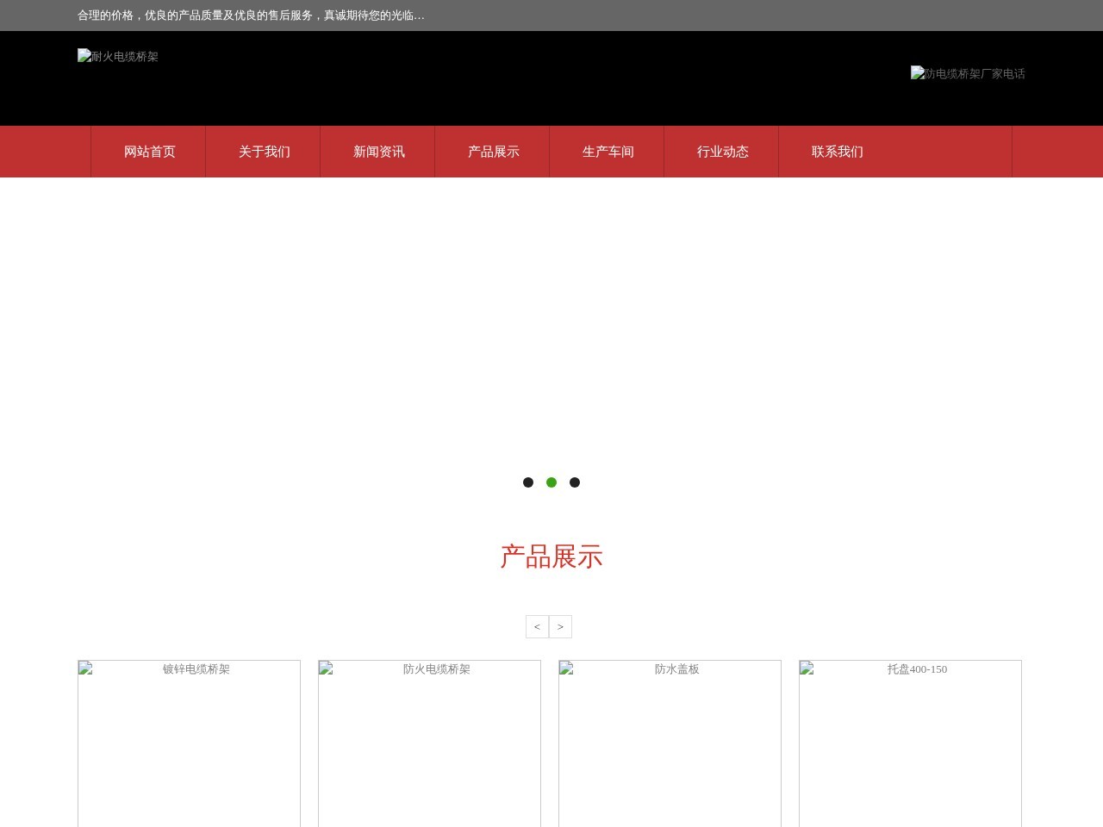The image size is (1103, 827).
Task: Open 生产车间 navigation item
Action: [x=608, y=152]
